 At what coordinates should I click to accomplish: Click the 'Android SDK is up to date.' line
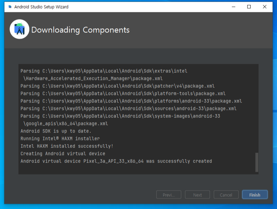click(x=56, y=131)
